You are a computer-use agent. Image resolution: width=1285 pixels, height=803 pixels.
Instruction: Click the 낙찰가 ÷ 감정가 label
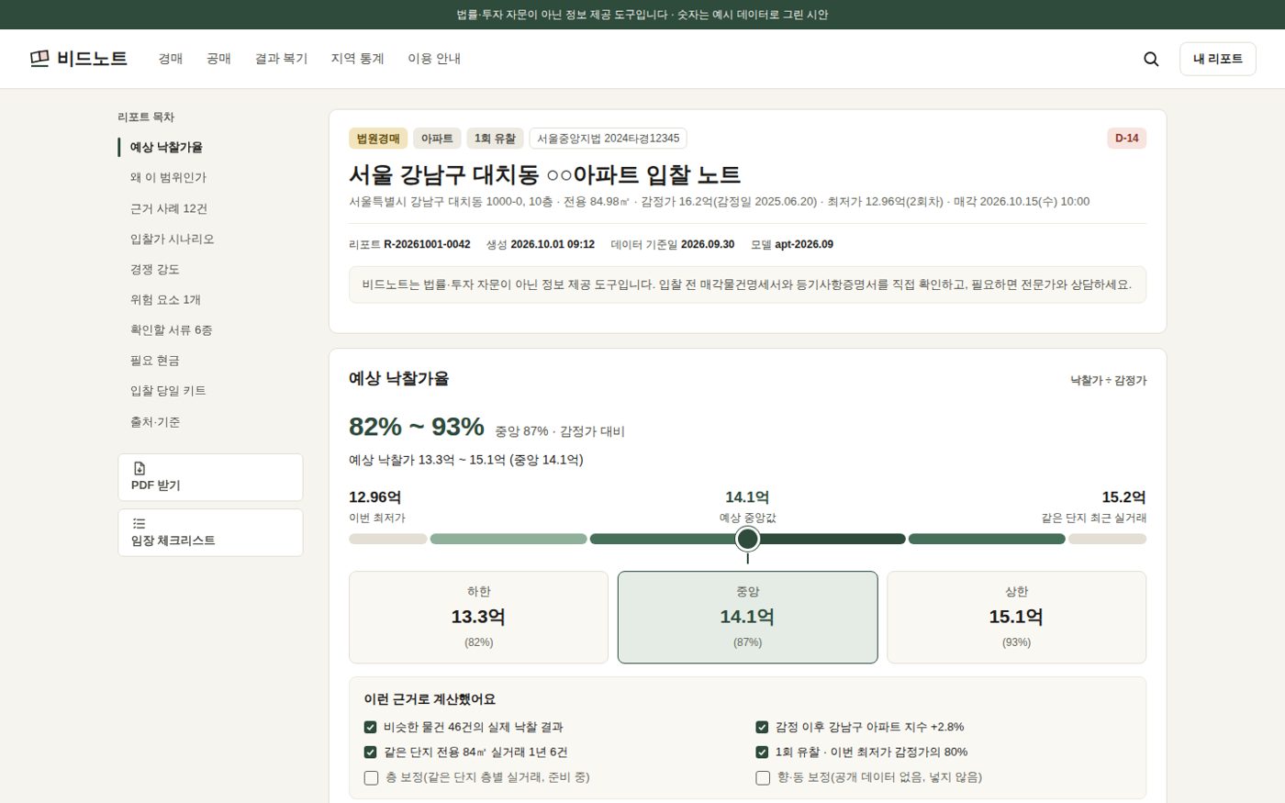point(1108,380)
